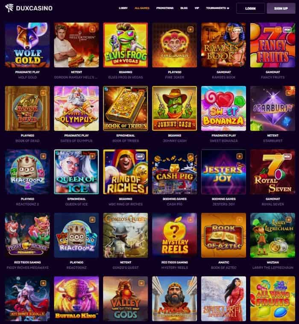Screen dimensions: 299x324
Task: Open the Wolf Gold game thumbnail
Action: (27, 45)
